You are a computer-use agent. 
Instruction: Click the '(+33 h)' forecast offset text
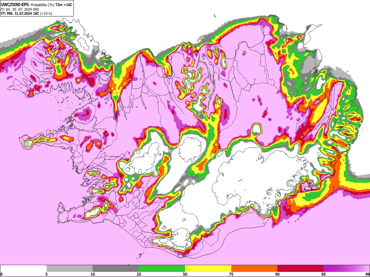[46, 13]
